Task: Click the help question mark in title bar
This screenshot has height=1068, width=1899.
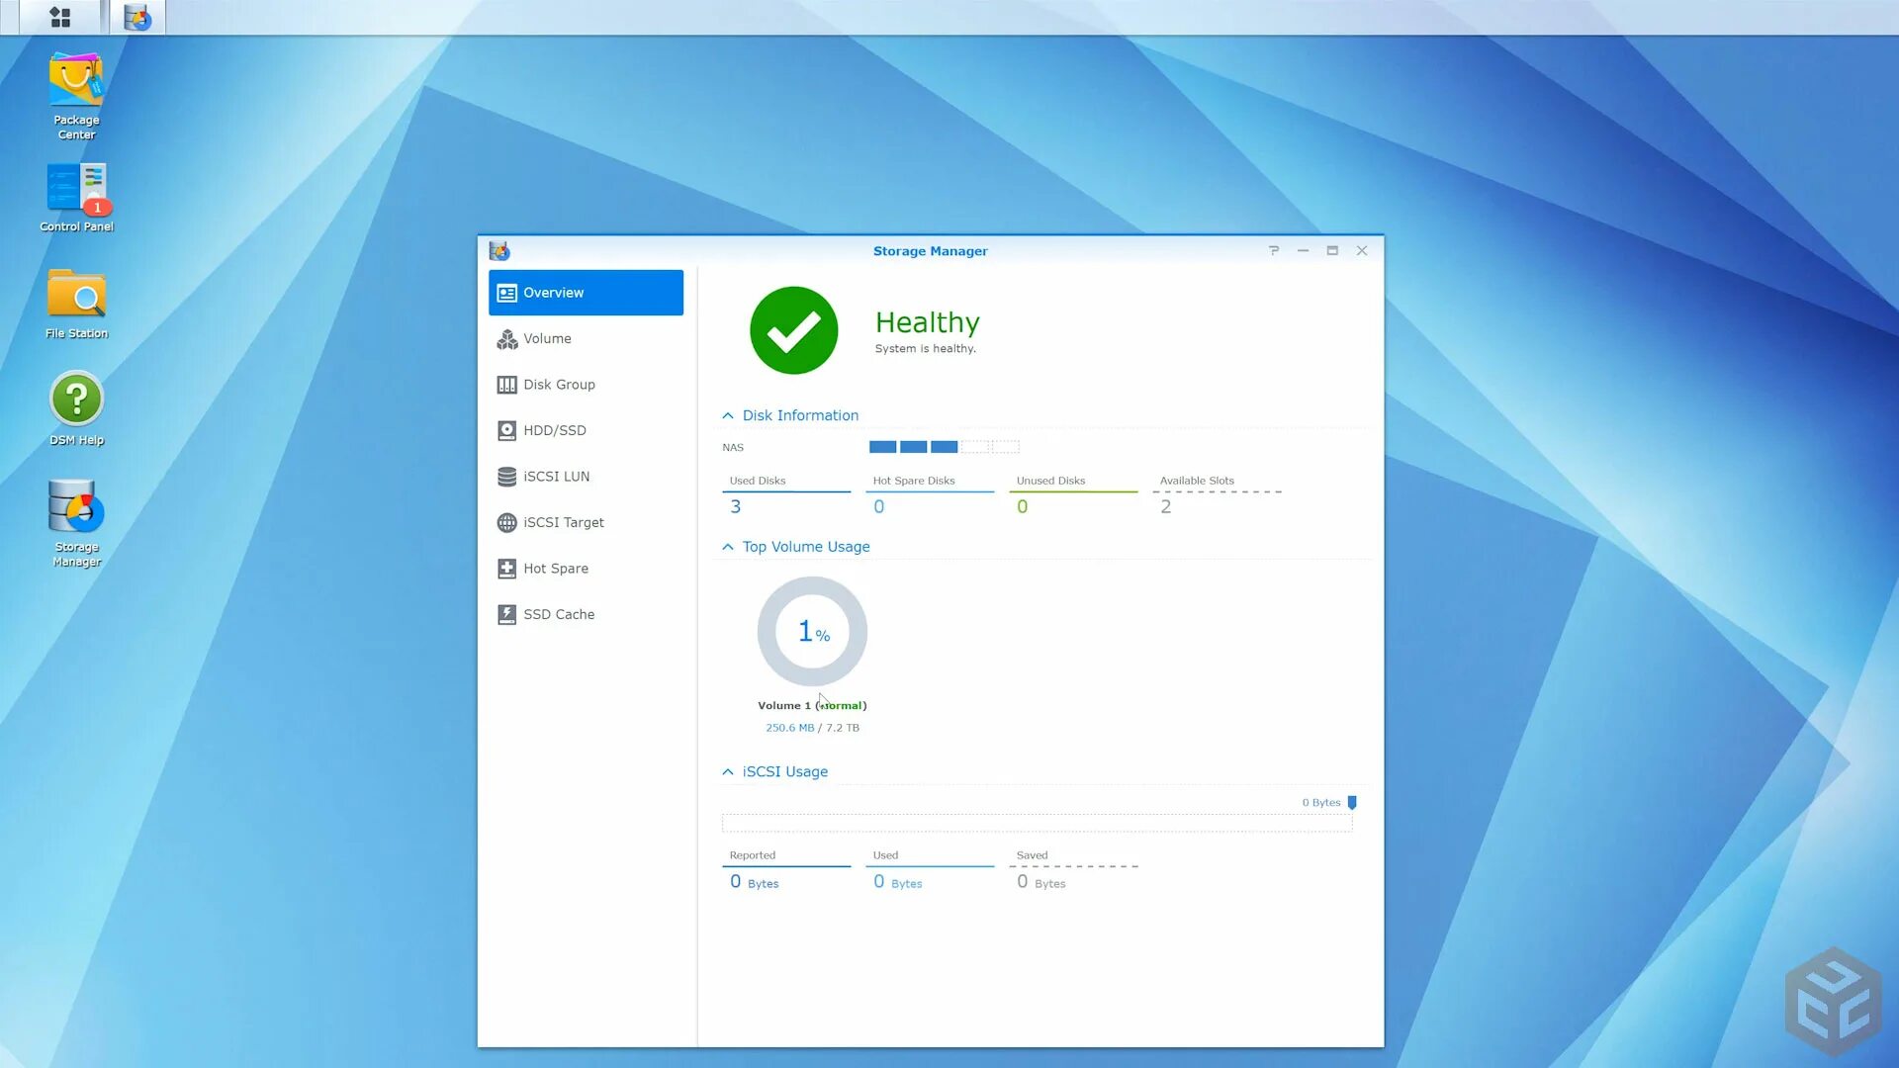Action: (1274, 251)
